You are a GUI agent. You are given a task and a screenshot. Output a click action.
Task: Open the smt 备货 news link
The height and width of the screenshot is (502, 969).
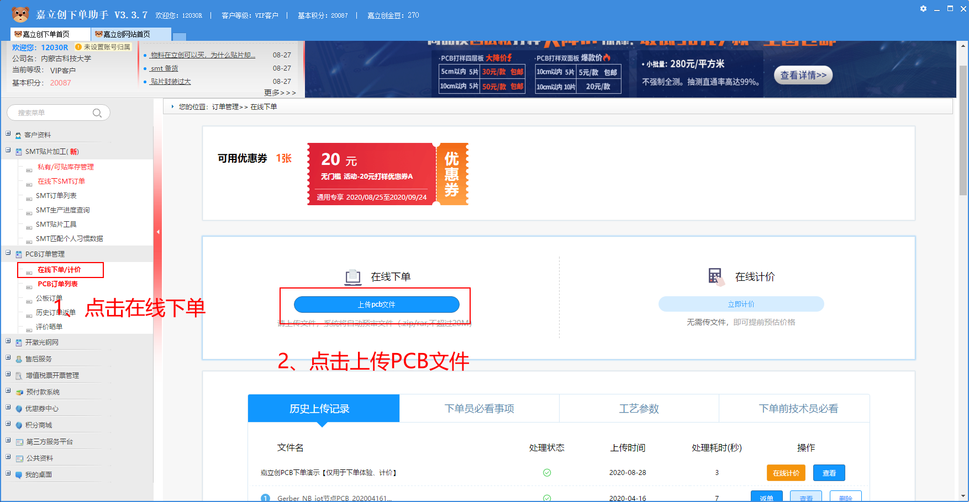click(164, 68)
